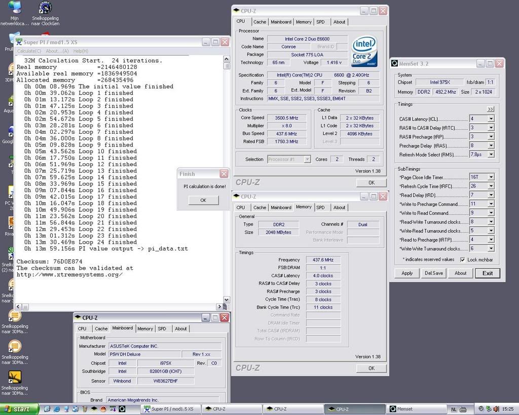This screenshot has height=415, width=519.
Task: Open Refresh Mode Select dropdown
Action: pyautogui.click(x=491, y=154)
